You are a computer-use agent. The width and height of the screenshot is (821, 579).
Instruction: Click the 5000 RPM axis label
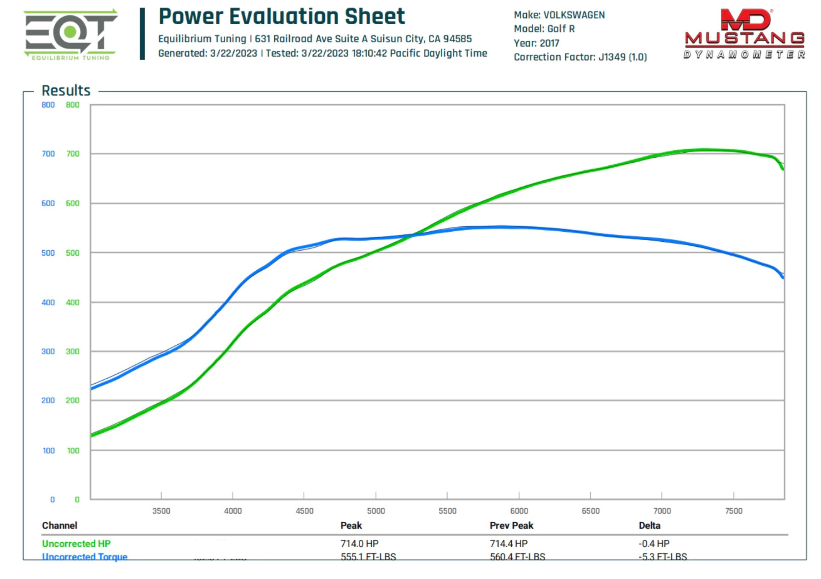(375, 511)
